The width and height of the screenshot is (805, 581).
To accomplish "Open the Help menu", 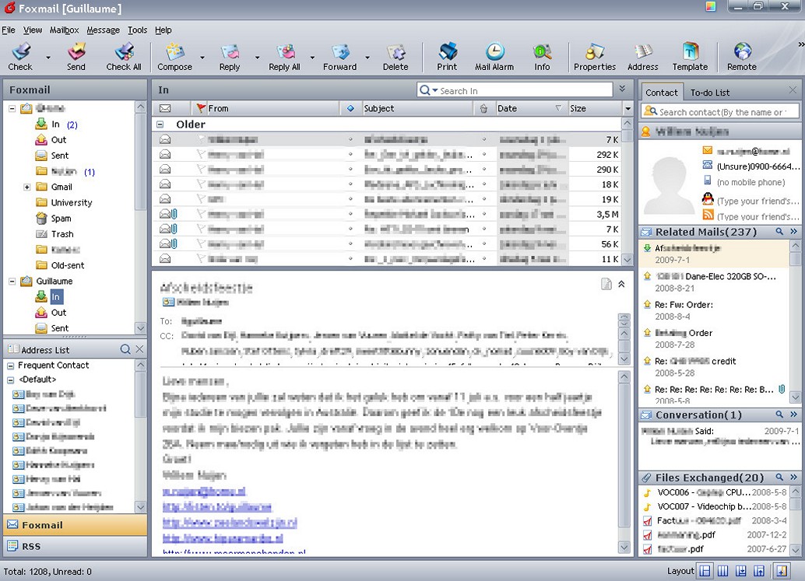I will click(163, 30).
